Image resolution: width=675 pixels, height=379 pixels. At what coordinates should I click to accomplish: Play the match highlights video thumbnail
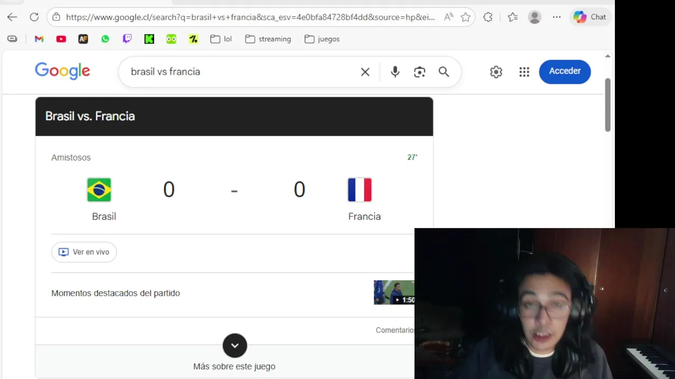pos(394,293)
